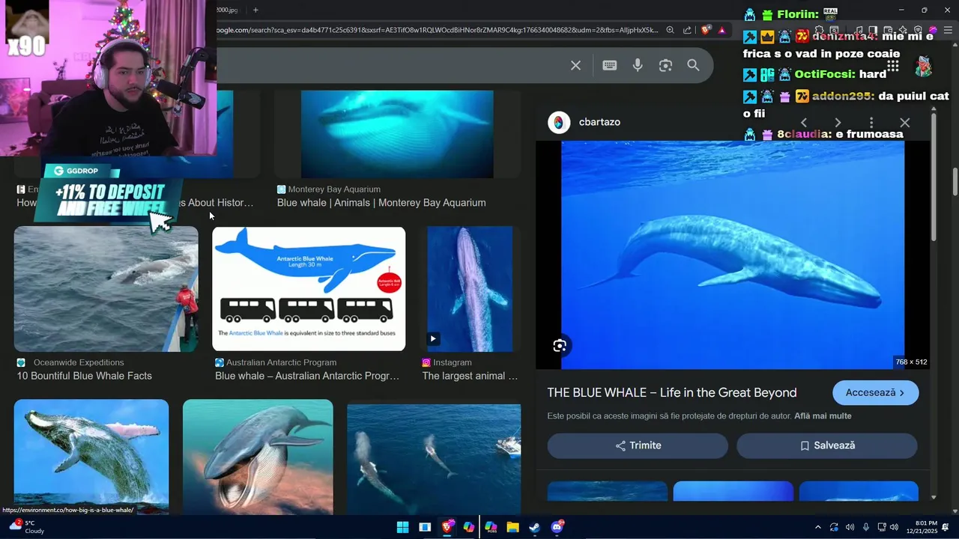Select the Antarctic Blue Whale bus comparison image
The height and width of the screenshot is (539, 959).
(x=309, y=289)
